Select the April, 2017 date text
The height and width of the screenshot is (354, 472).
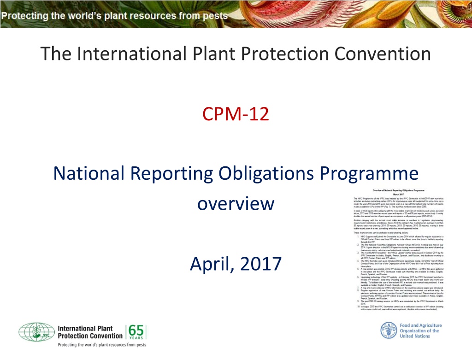click(x=236, y=264)
